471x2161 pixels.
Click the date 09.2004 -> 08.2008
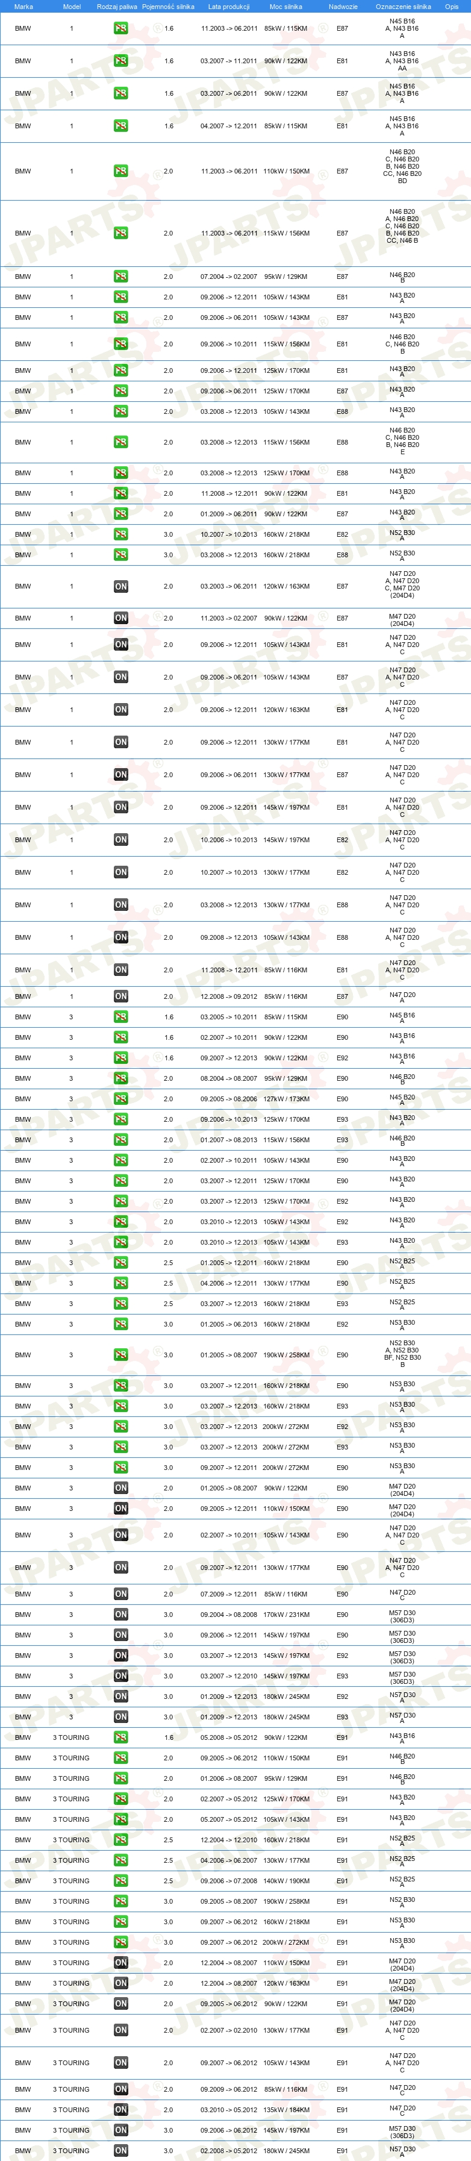click(229, 1614)
